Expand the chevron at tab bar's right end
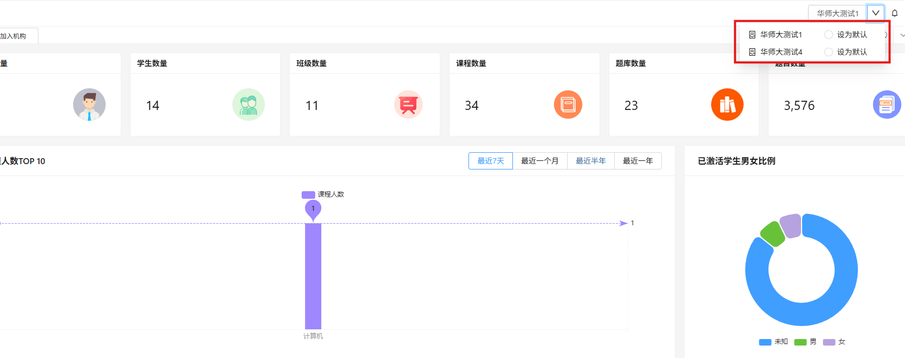The image size is (905, 358). pos(902,35)
